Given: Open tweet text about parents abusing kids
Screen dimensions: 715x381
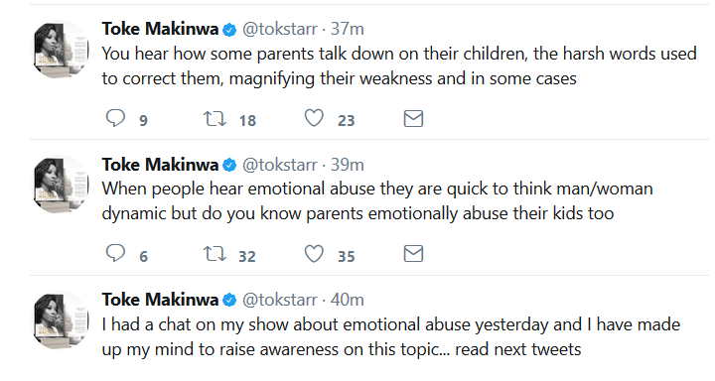Looking at the screenshot, I should point(377,201).
